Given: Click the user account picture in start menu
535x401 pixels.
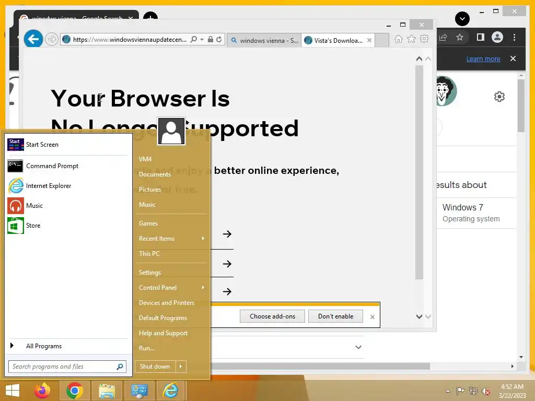Looking at the screenshot, I should pyautogui.click(x=171, y=131).
